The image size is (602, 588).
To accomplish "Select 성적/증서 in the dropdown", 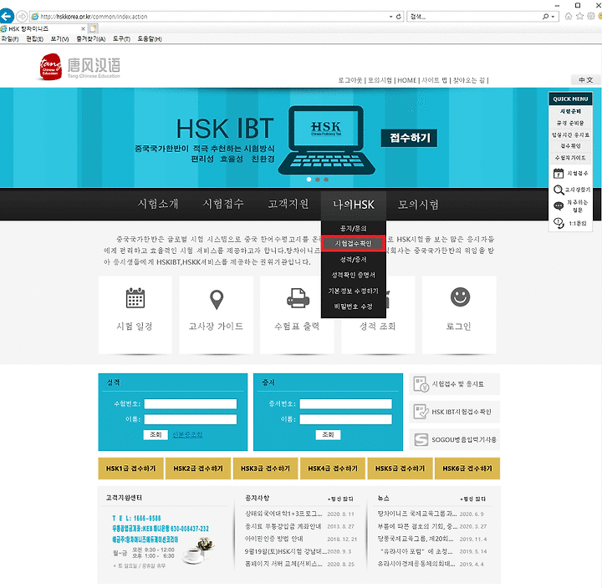I will (x=353, y=259).
